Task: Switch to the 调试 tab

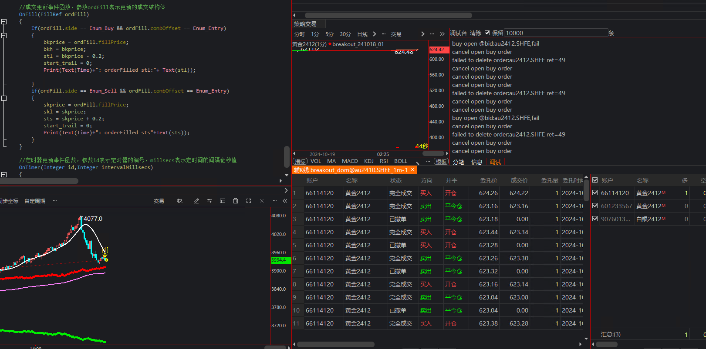Action: coord(495,162)
